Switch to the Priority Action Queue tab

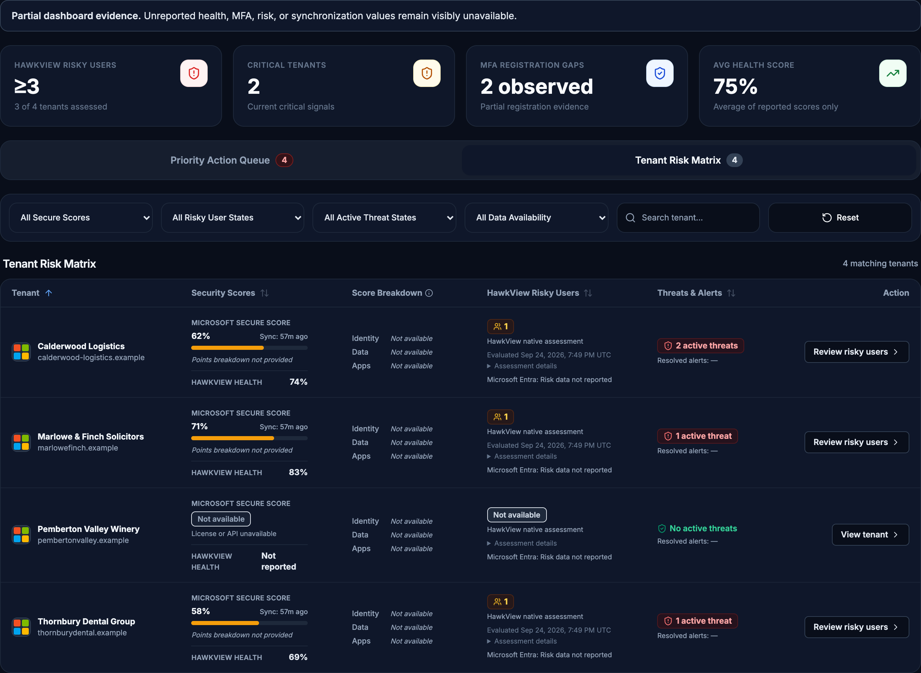click(231, 160)
